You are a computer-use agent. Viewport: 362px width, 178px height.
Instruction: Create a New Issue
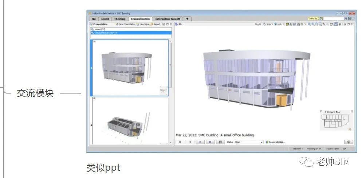pos(143,24)
